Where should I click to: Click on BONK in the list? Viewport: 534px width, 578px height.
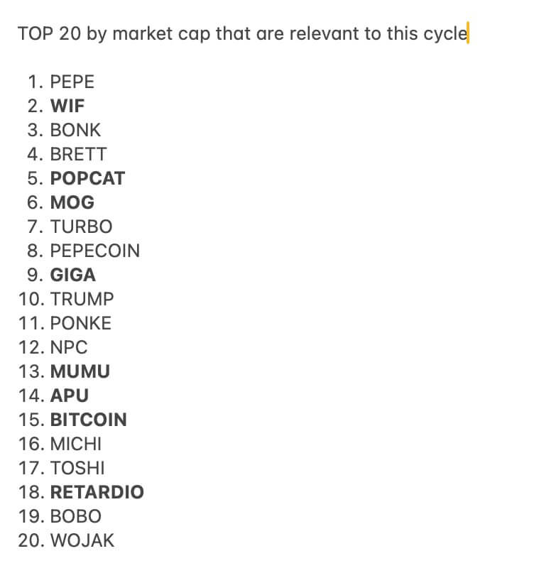click(x=75, y=130)
